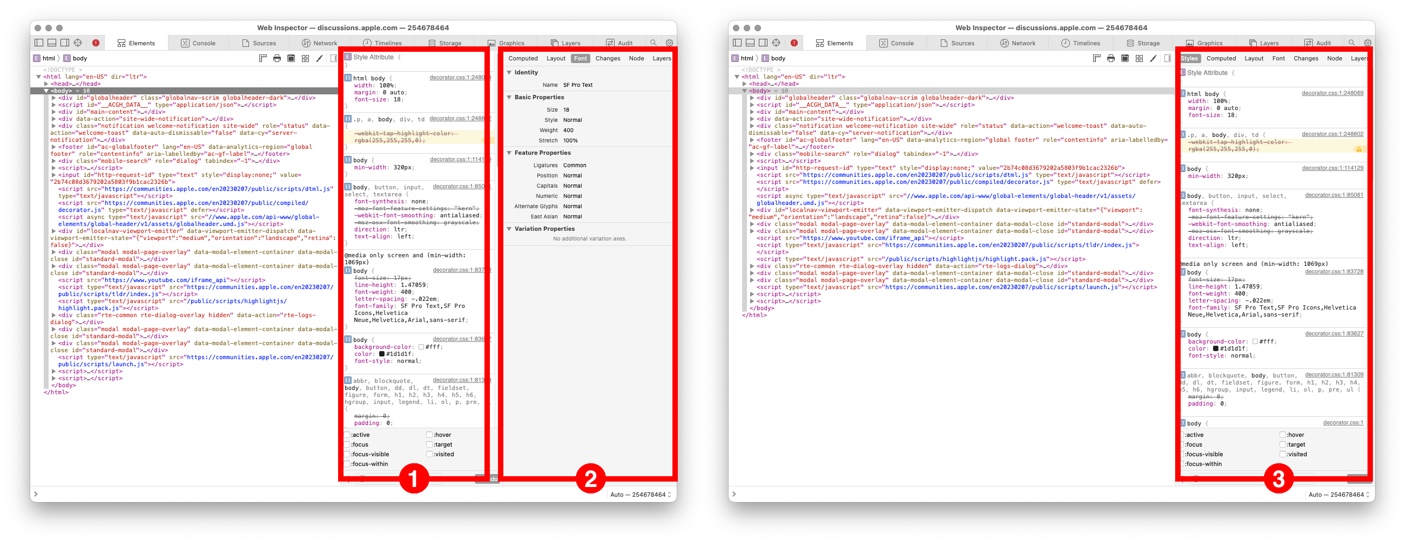In left inspector, click the red error indicator
This screenshot has width=1401, height=542.
click(96, 43)
